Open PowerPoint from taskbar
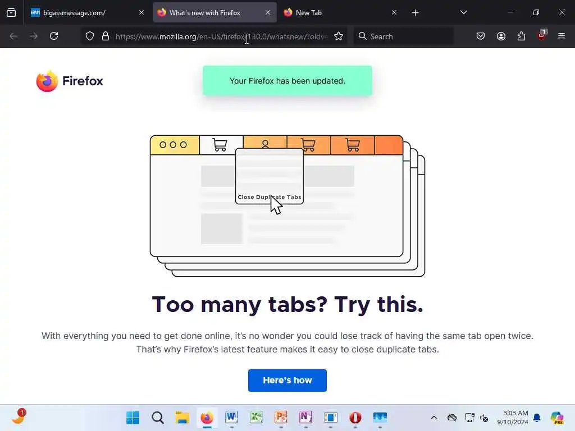Image resolution: width=575 pixels, height=431 pixels. 281,418
